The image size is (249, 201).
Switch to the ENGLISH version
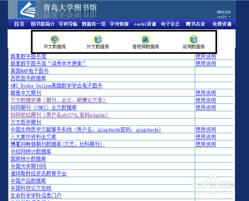pyautogui.click(x=224, y=12)
